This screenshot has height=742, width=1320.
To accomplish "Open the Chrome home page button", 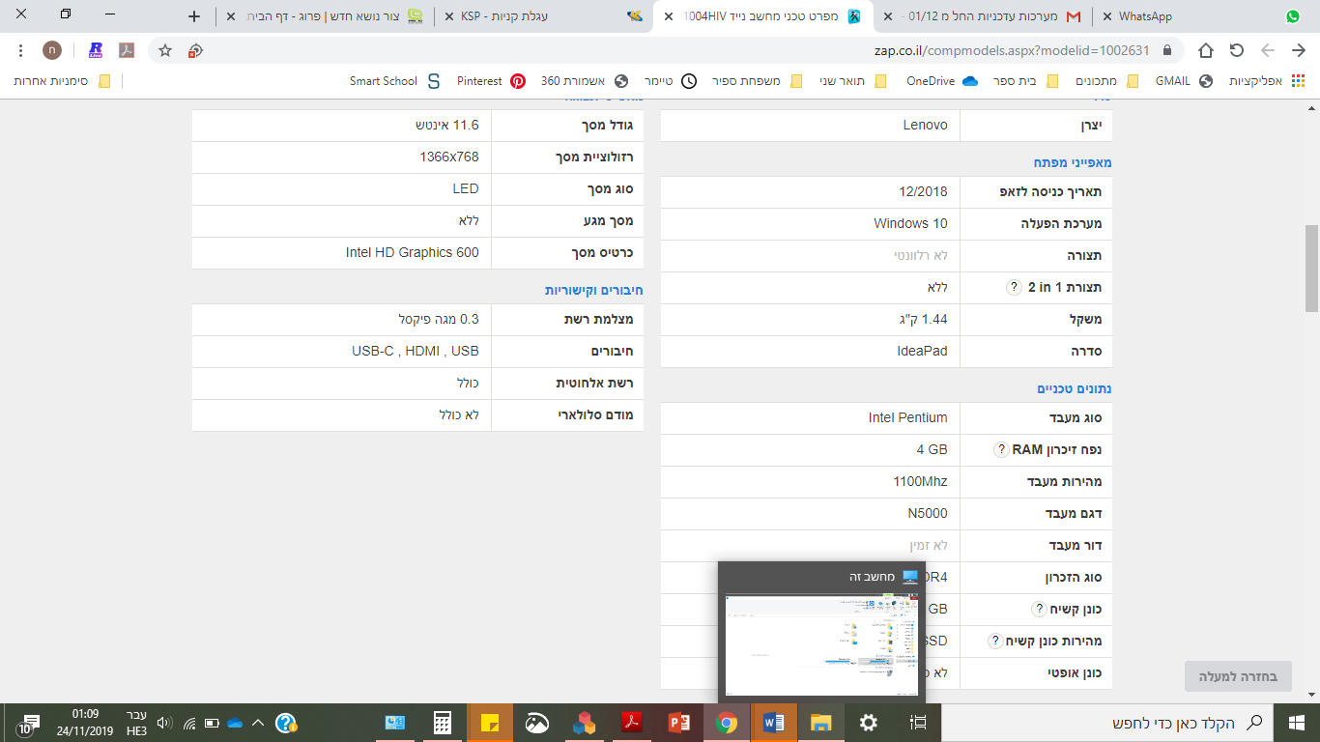I will pyautogui.click(x=1206, y=50).
